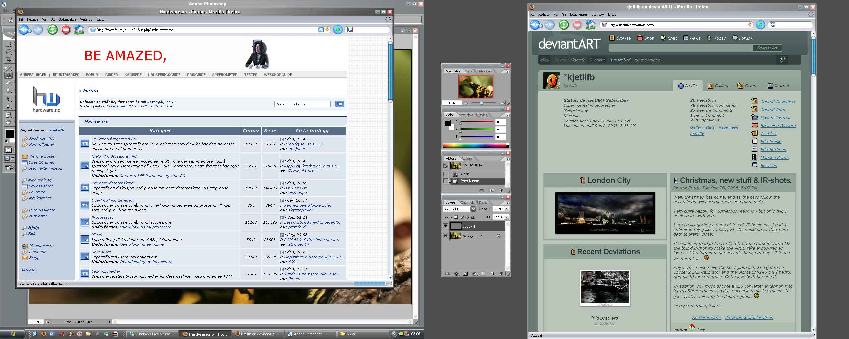Click the OK search button on Hardware.no
The image size is (849, 339).
click(x=340, y=104)
